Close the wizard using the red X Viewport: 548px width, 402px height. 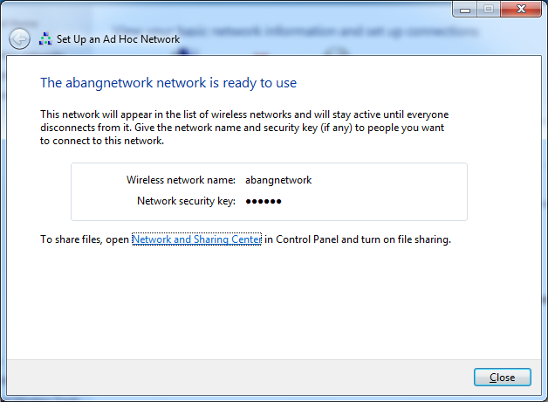point(521,10)
